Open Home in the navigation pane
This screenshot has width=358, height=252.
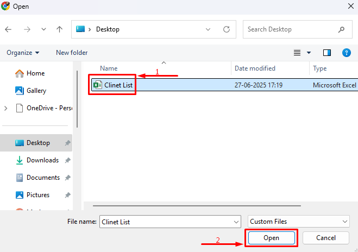36,73
